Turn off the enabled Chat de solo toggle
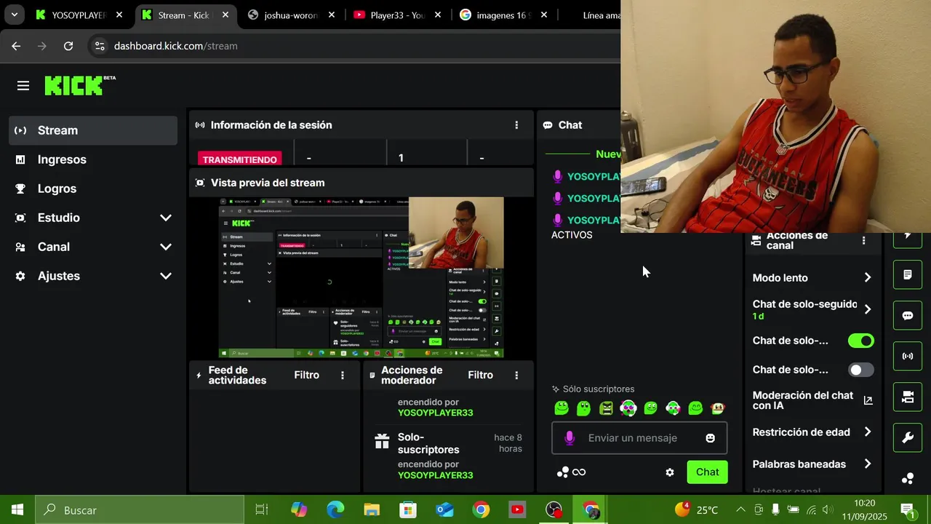This screenshot has height=524, width=931. click(x=861, y=341)
